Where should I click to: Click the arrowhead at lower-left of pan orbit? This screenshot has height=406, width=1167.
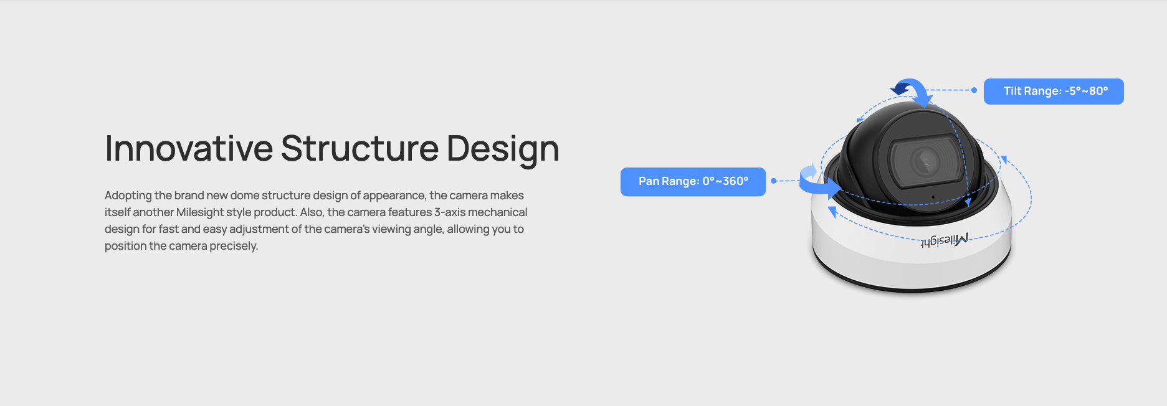click(832, 212)
